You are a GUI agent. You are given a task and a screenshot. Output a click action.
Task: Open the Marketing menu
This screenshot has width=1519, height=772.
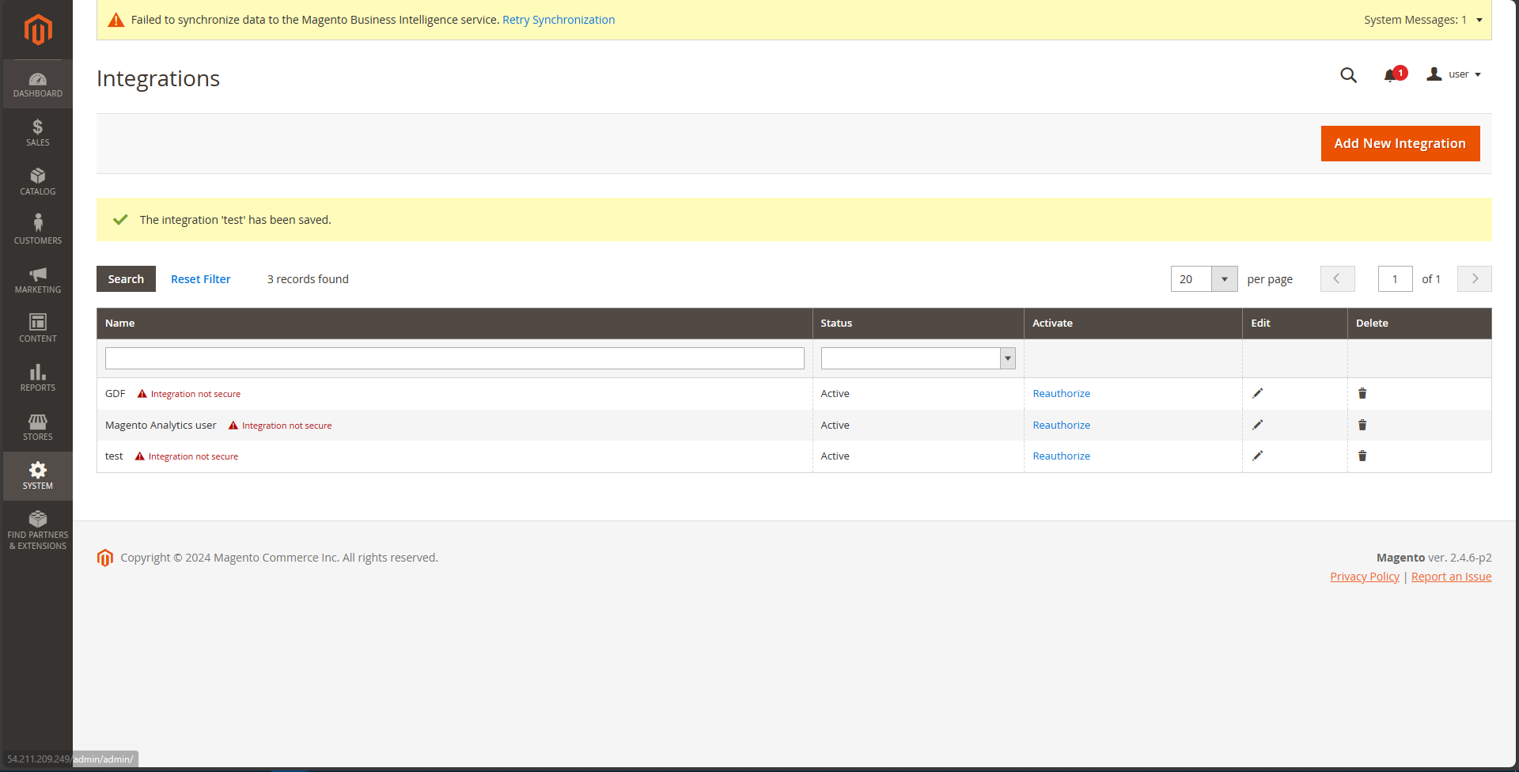click(x=38, y=280)
